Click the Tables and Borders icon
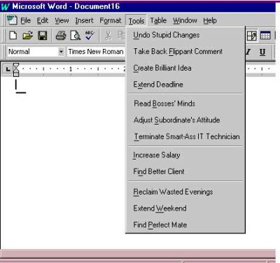The height and width of the screenshot is (263, 280). pyautogui.click(x=252, y=36)
